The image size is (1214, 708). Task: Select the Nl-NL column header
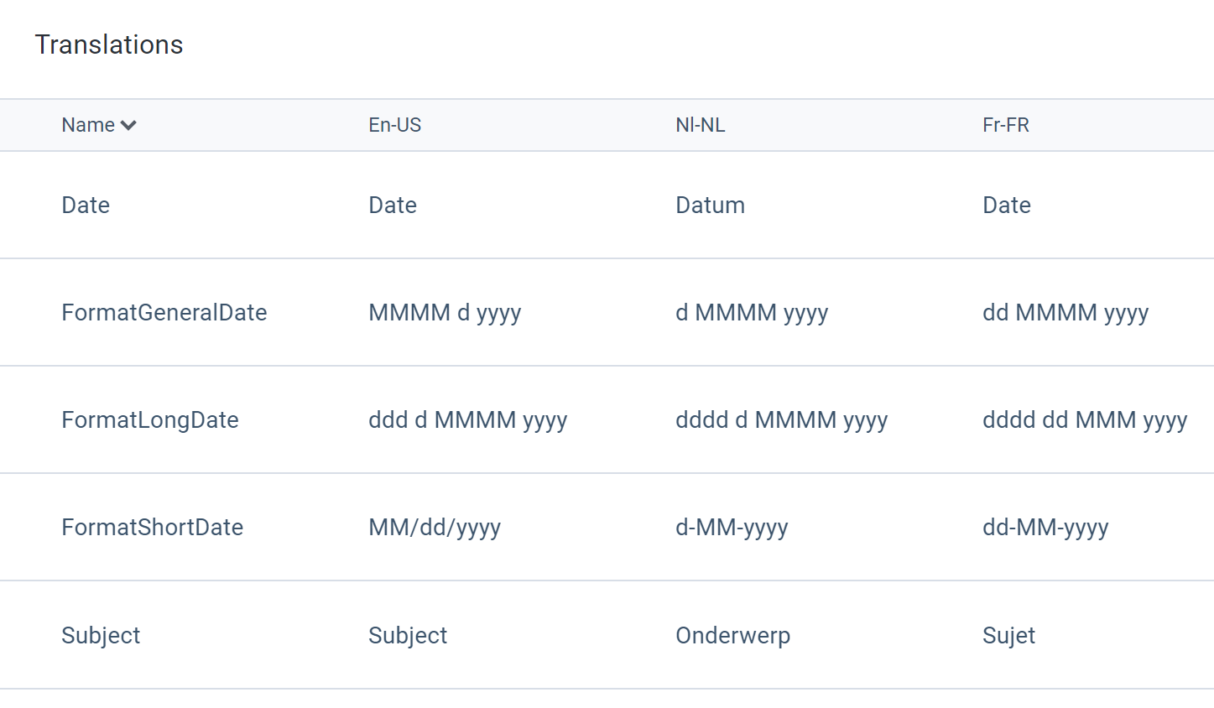click(x=700, y=125)
